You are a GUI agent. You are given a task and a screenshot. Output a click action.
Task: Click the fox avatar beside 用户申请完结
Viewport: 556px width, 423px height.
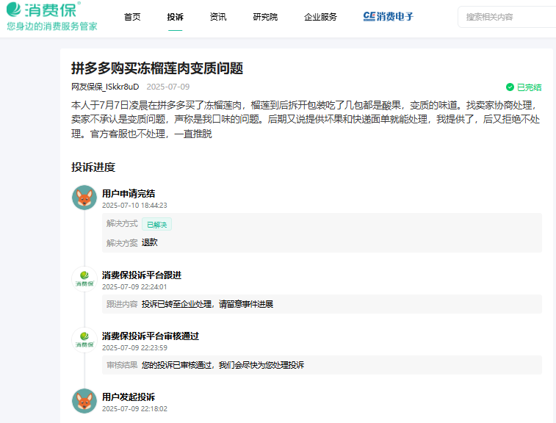(84, 198)
